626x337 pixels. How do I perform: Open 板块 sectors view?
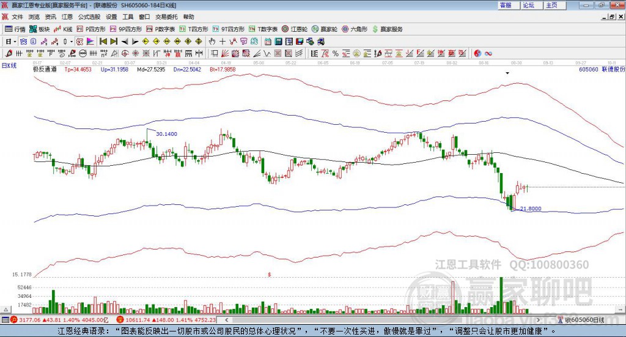40,29
